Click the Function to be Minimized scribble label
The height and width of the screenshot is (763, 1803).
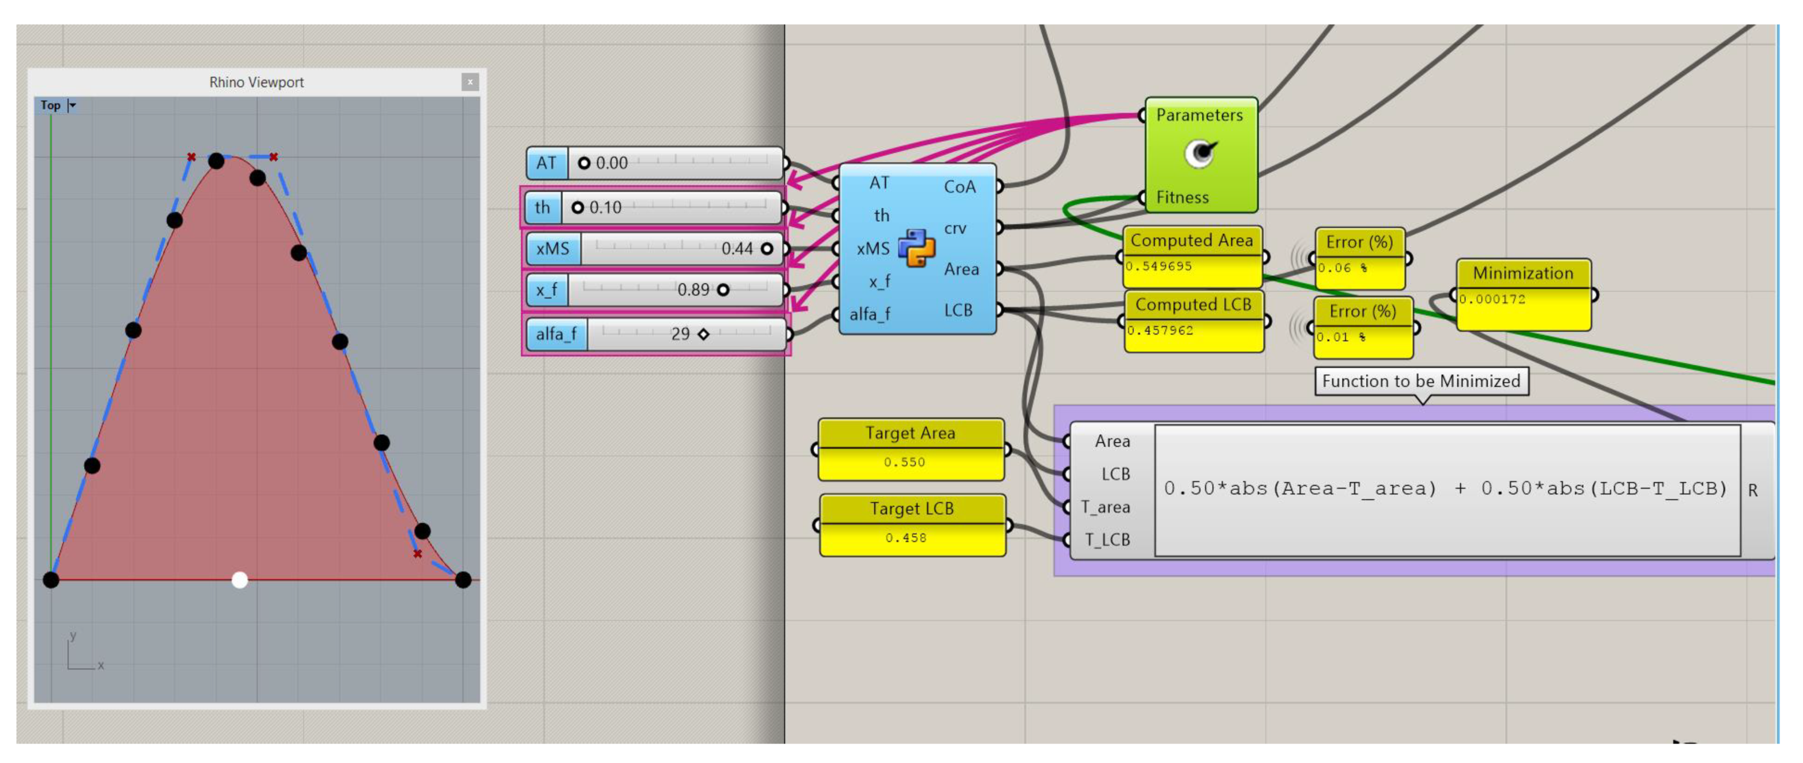coord(1421,381)
